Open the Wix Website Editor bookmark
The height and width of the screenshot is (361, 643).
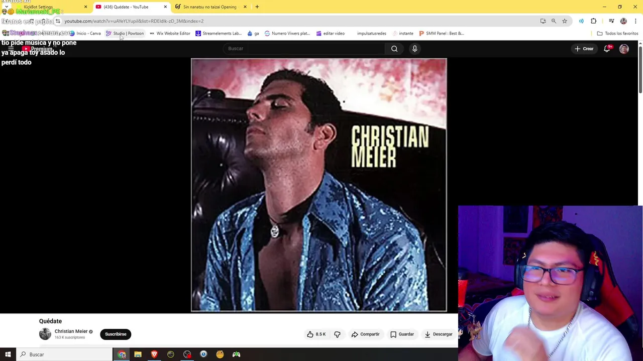pyautogui.click(x=170, y=34)
